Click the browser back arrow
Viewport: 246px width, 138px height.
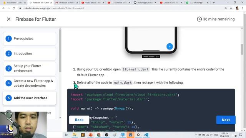[x=3, y=8]
